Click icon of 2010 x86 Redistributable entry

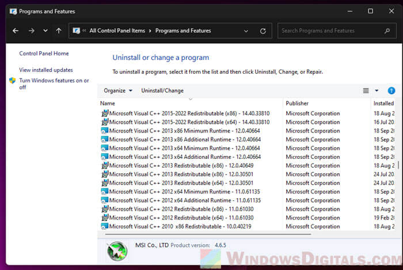tap(105, 227)
